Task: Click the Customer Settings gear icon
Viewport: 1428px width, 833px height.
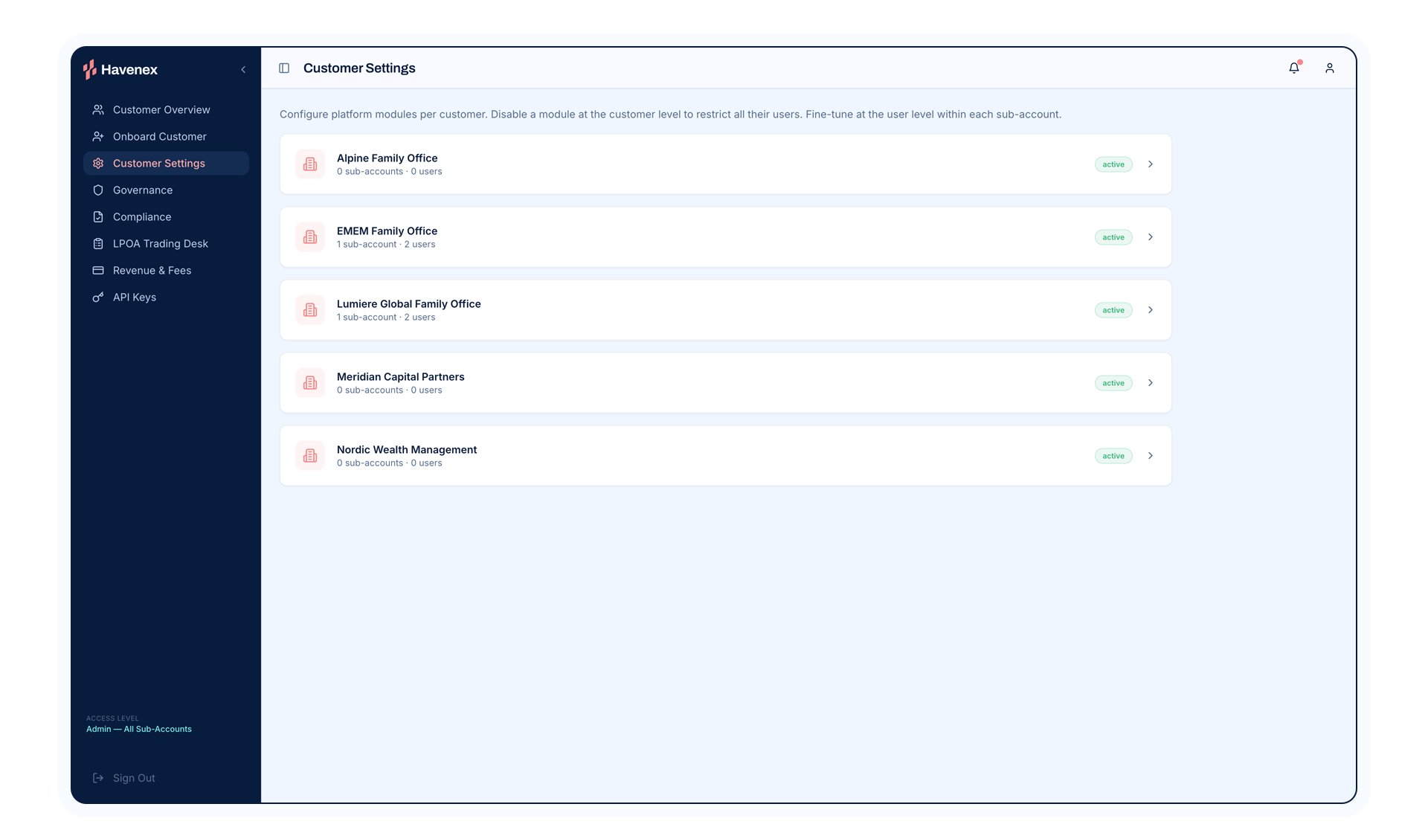Action: pyautogui.click(x=98, y=164)
